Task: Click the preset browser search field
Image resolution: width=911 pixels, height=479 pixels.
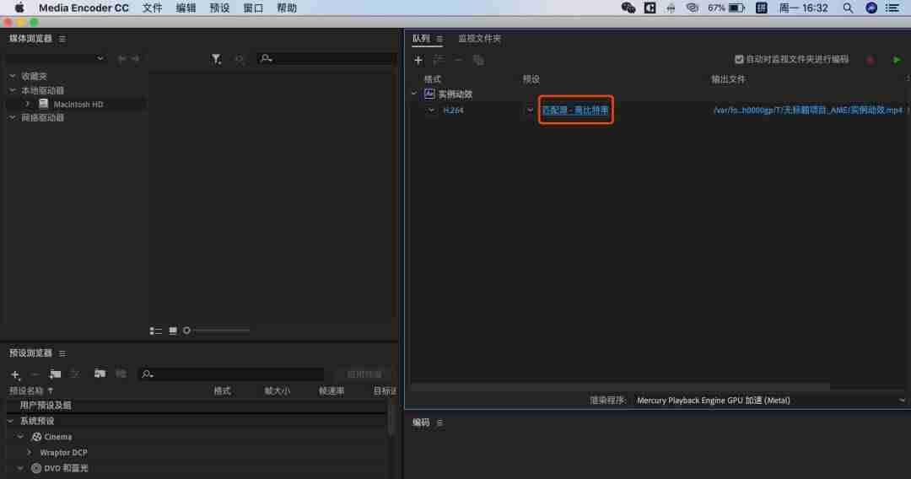Action: [231, 374]
